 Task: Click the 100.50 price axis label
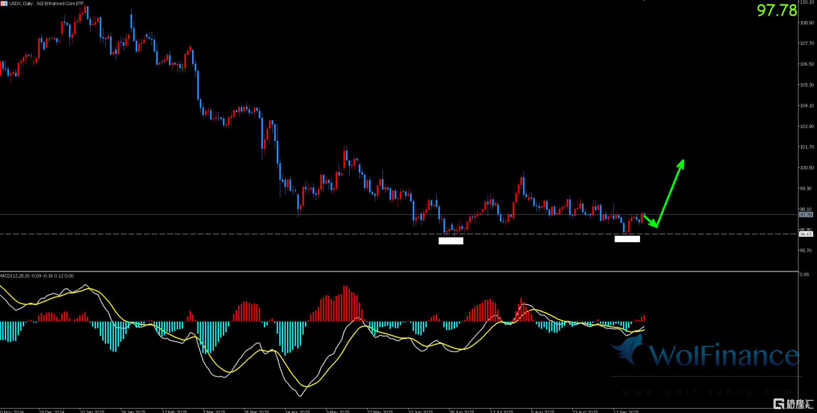click(x=807, y=168)
